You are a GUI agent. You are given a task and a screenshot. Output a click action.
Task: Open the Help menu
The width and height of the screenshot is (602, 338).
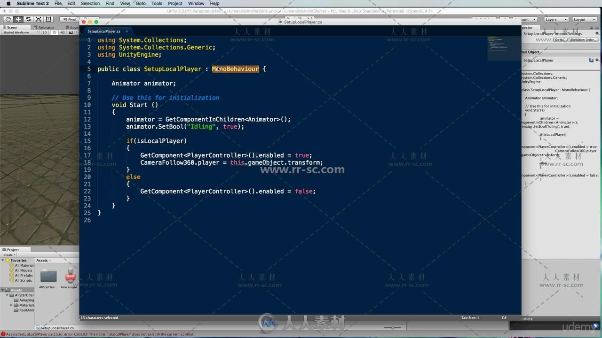[214, 3]
